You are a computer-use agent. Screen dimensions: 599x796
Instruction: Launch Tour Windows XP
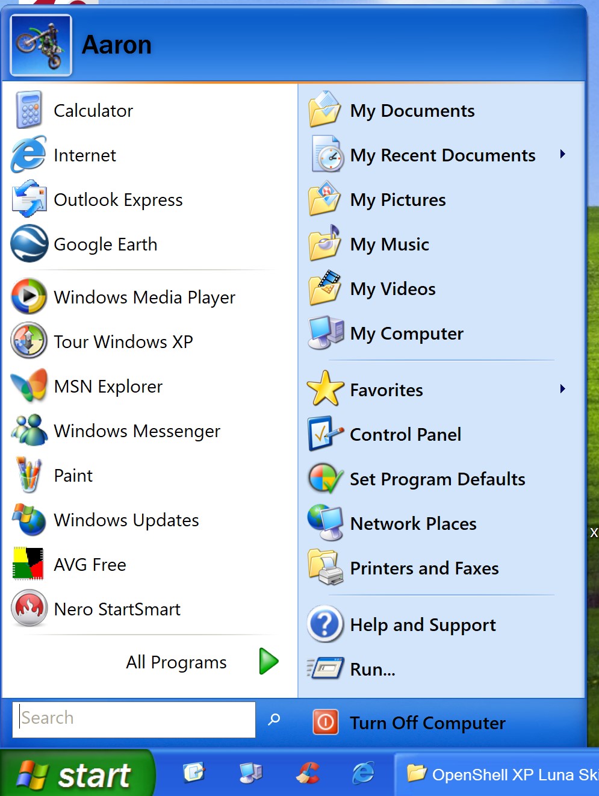(x=123, y=341)
